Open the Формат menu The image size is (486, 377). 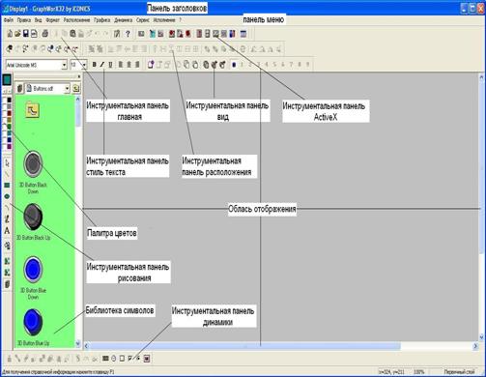coord(52,20)
